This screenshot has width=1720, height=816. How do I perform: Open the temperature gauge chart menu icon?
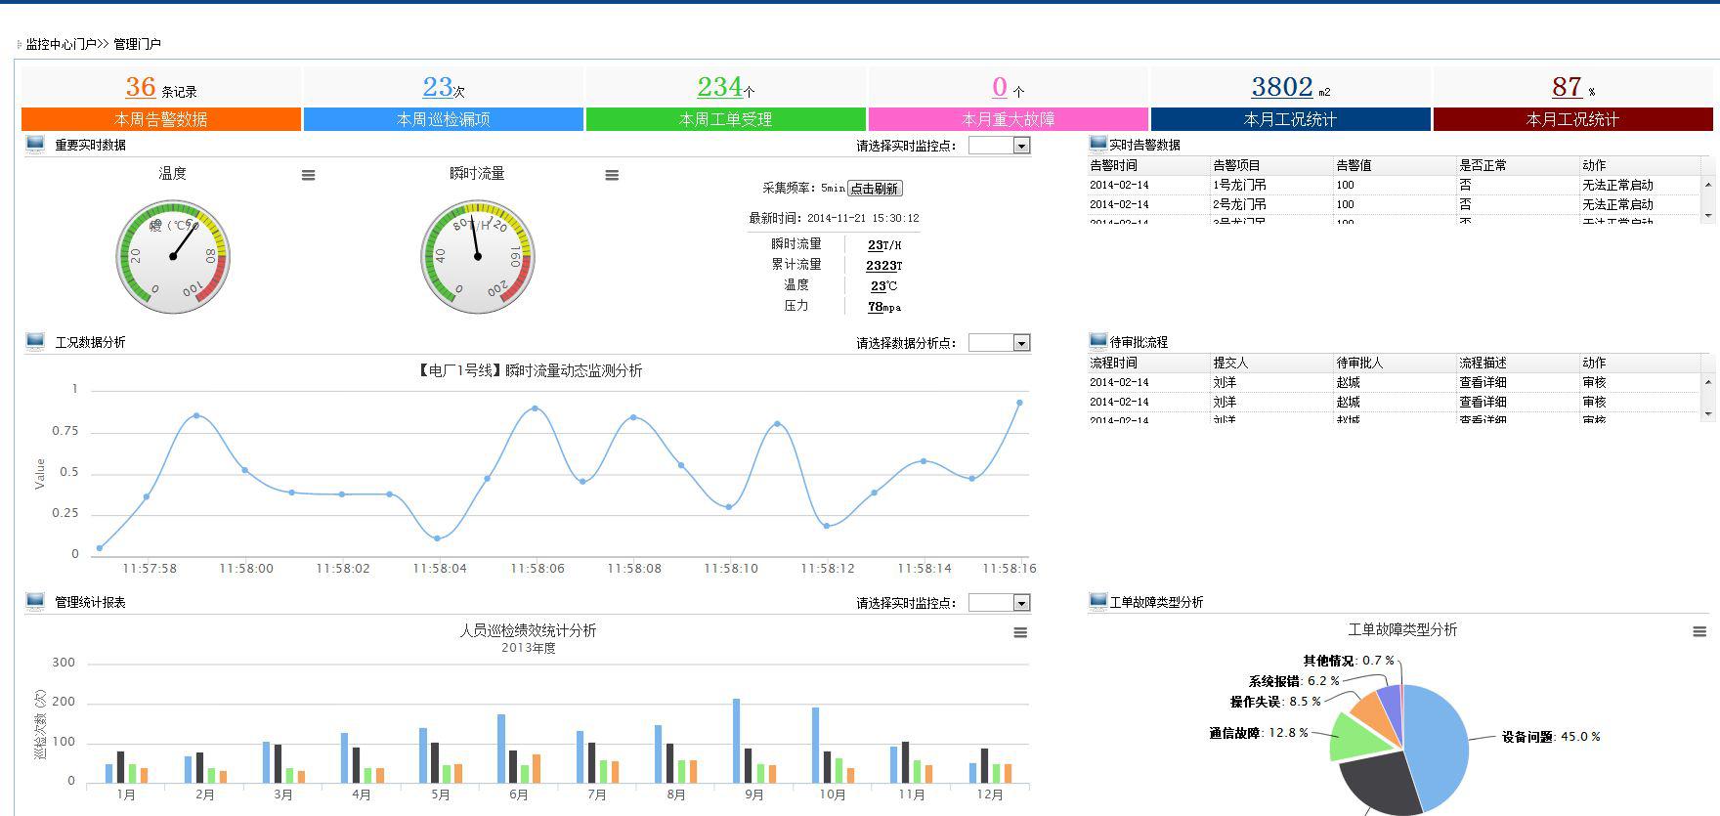click(308, 176)
